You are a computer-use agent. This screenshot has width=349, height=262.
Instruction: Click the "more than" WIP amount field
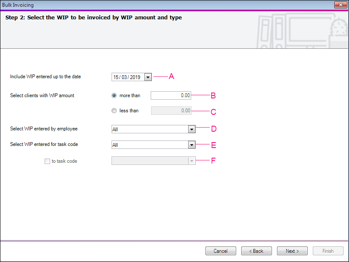[171, 95]
